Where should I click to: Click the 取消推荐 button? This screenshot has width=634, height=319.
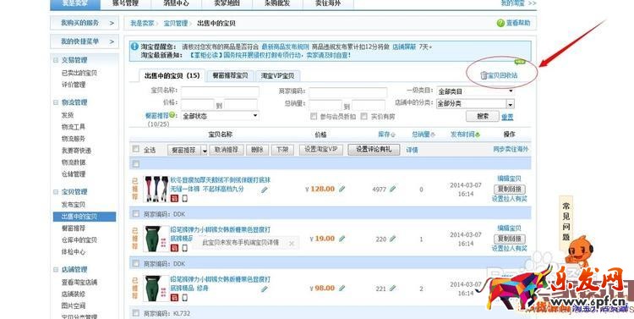point(226,150)
